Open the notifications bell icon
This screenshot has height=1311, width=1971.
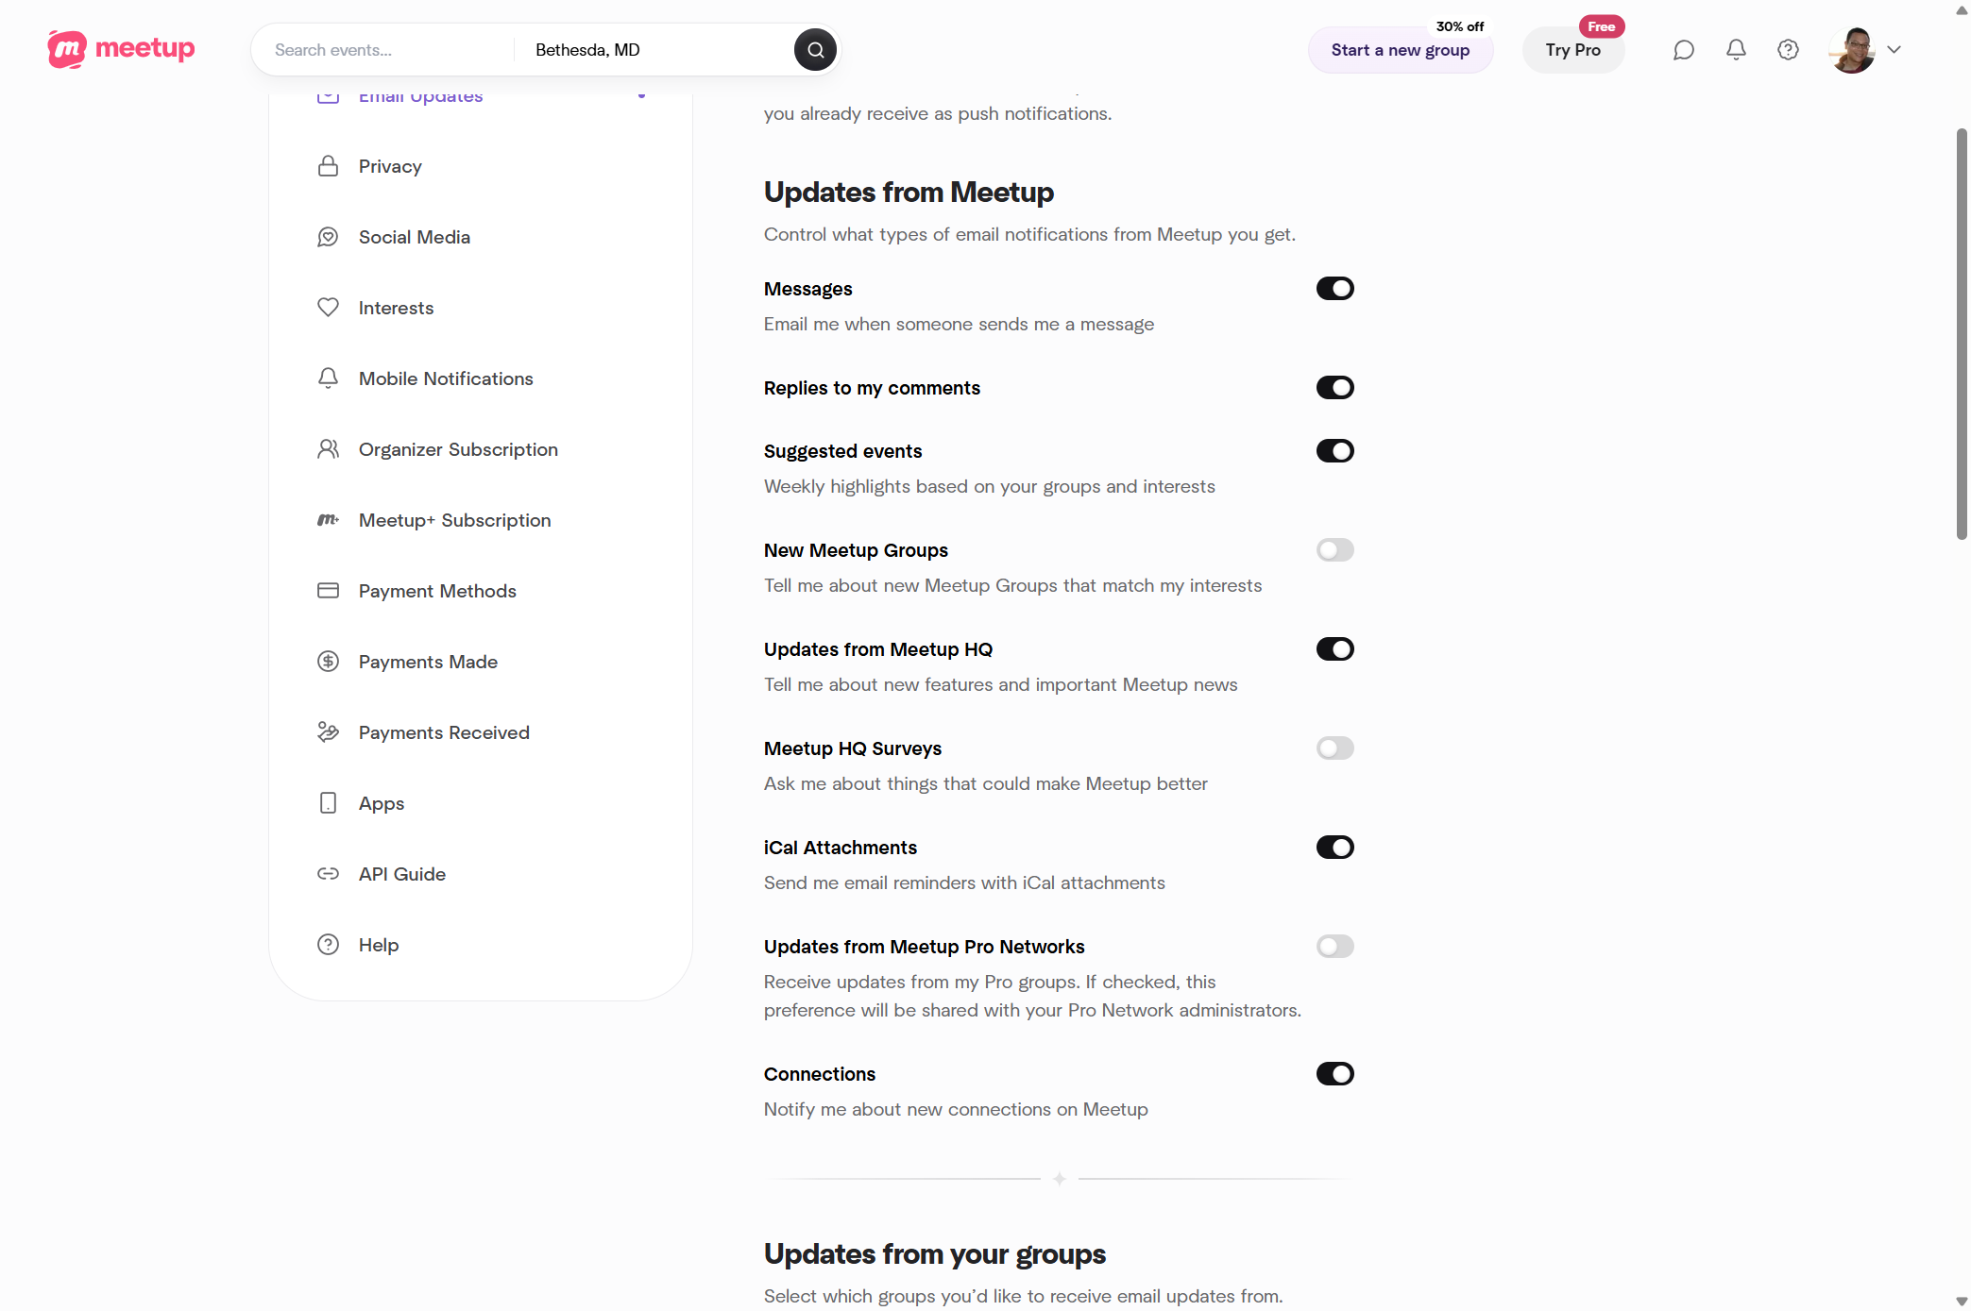pyautogui.click(x=1736, y=50)
